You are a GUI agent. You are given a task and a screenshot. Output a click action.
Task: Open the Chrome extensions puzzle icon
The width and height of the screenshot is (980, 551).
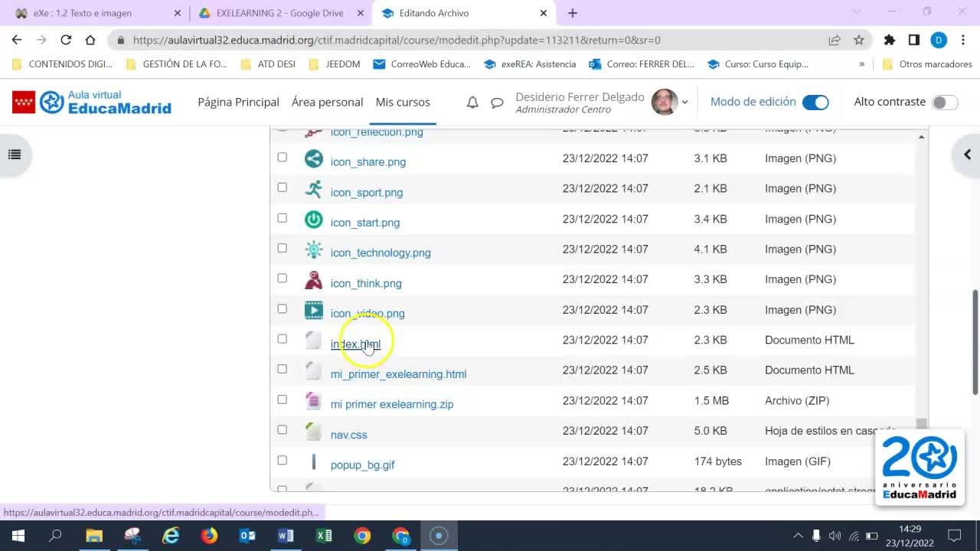pyautogui.click(x=889, y=40)
